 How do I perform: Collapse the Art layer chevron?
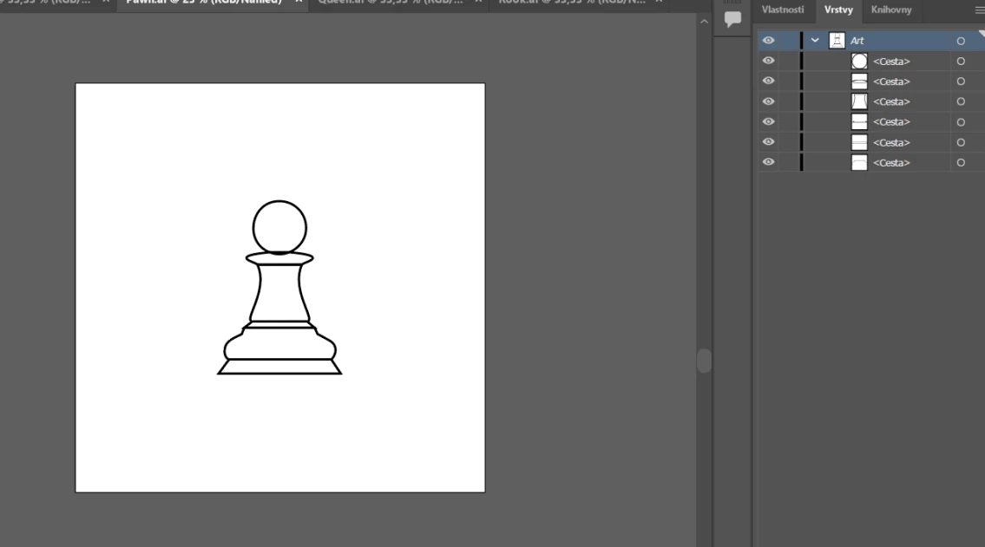815,40
